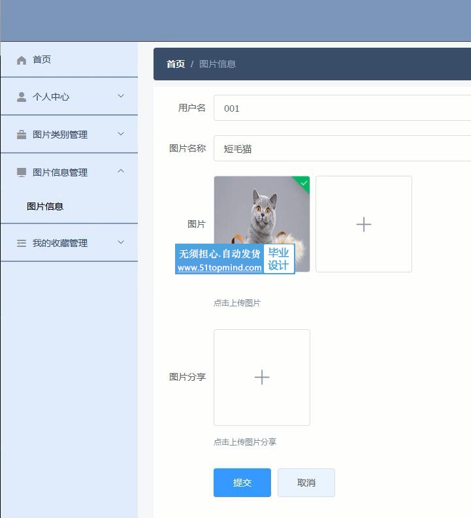Click the 图片名称 field label
This screenshot has height=518, width=471.
[187, 148]
